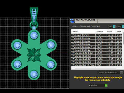The width and height of the screenshot is (124, 93).
Task: Click the 20.51 grams value
Action: point(99,65)
